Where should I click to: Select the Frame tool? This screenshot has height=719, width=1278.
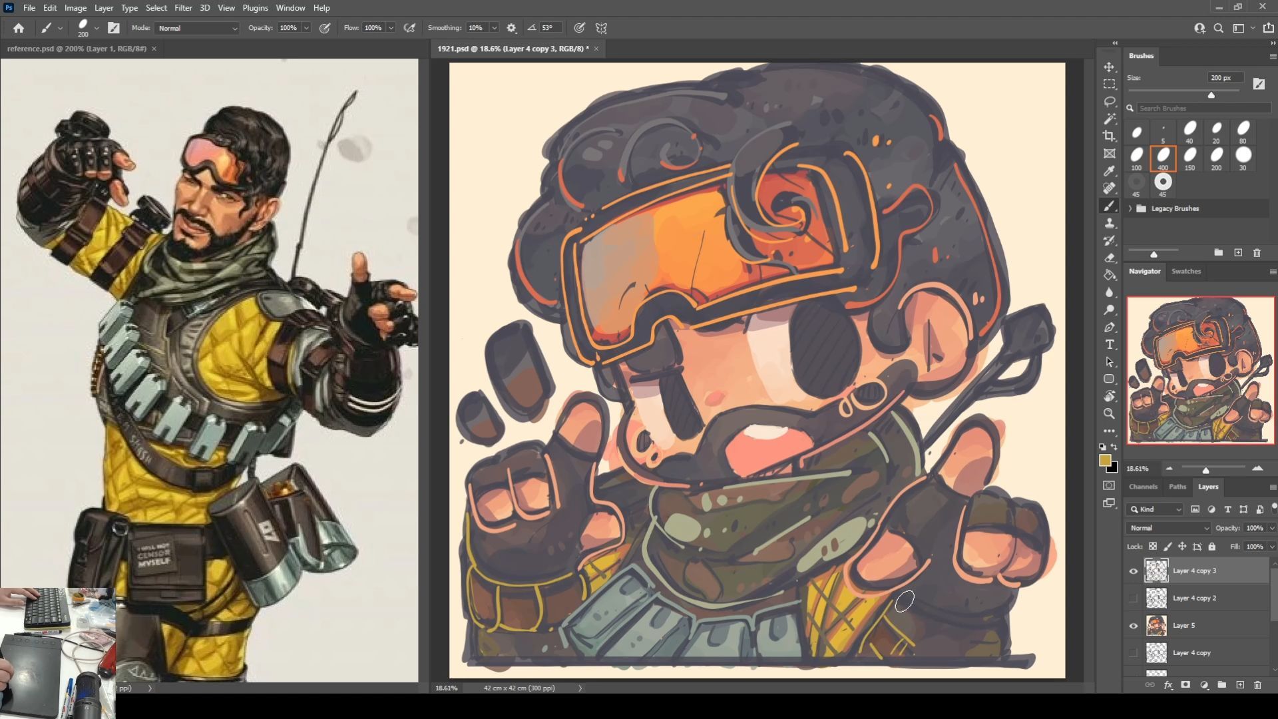click(1109, 154)
